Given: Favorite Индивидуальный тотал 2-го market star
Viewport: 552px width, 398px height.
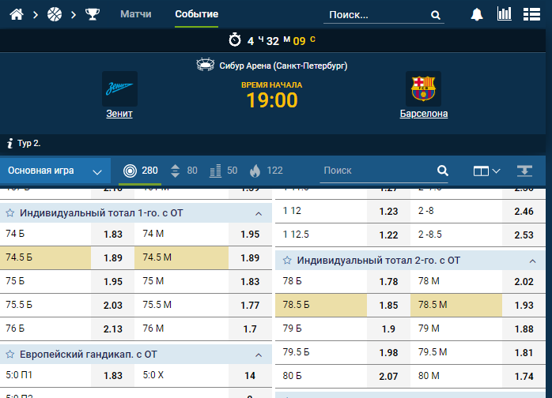Looking at the screenshot, I should tap(287, 260).
